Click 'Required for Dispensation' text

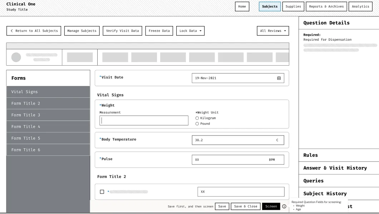(328, 40)
